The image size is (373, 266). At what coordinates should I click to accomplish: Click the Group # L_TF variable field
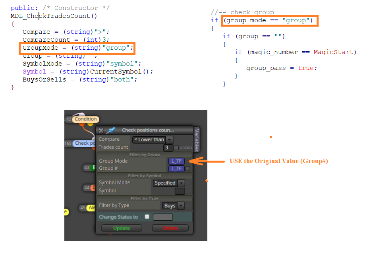point(176,169)
